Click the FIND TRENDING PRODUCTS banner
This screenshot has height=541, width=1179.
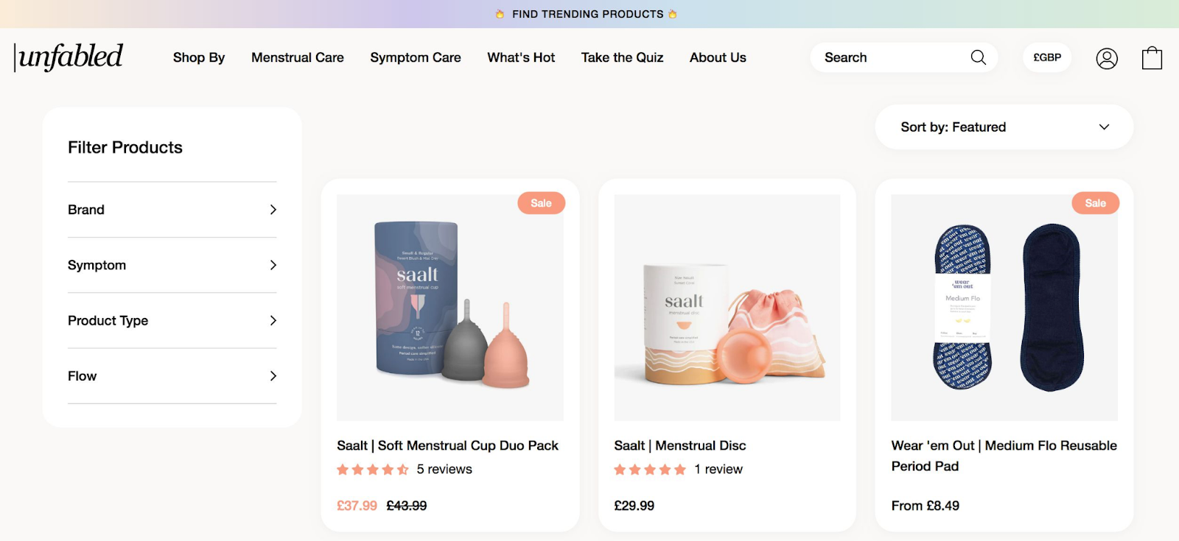coord(587,13)
